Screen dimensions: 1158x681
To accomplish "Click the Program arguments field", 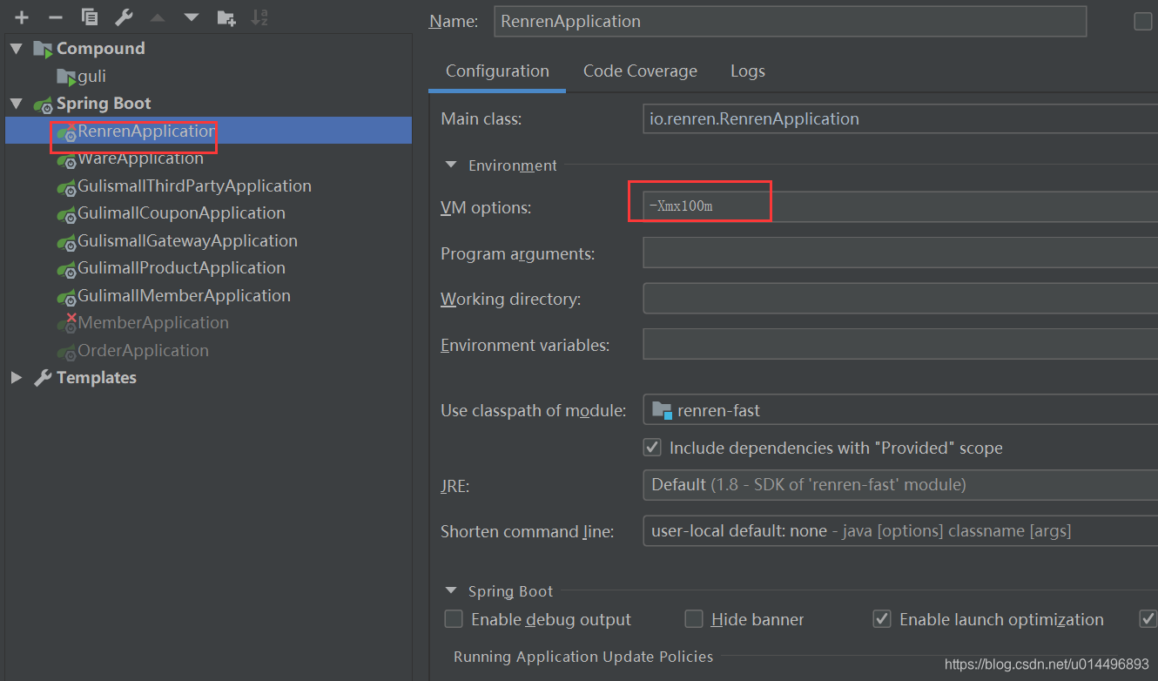I will 900,253.
